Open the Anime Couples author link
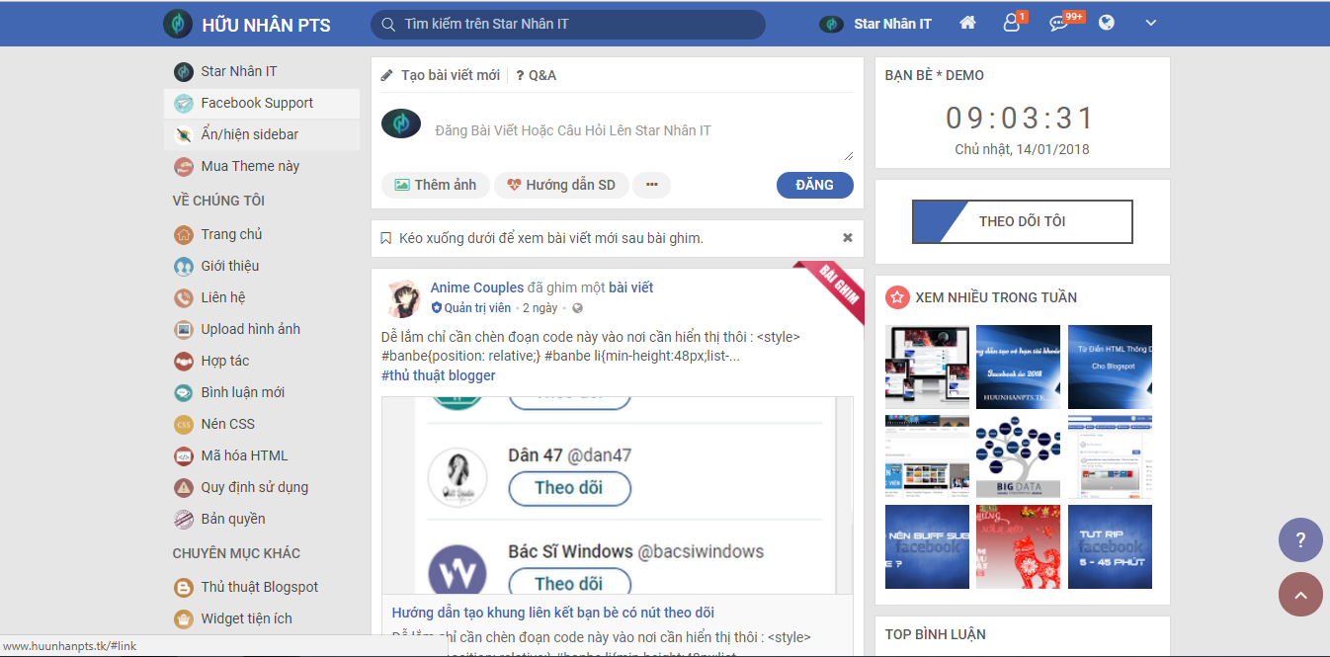This screenshot has height=657, width=1330. (477, 287)
